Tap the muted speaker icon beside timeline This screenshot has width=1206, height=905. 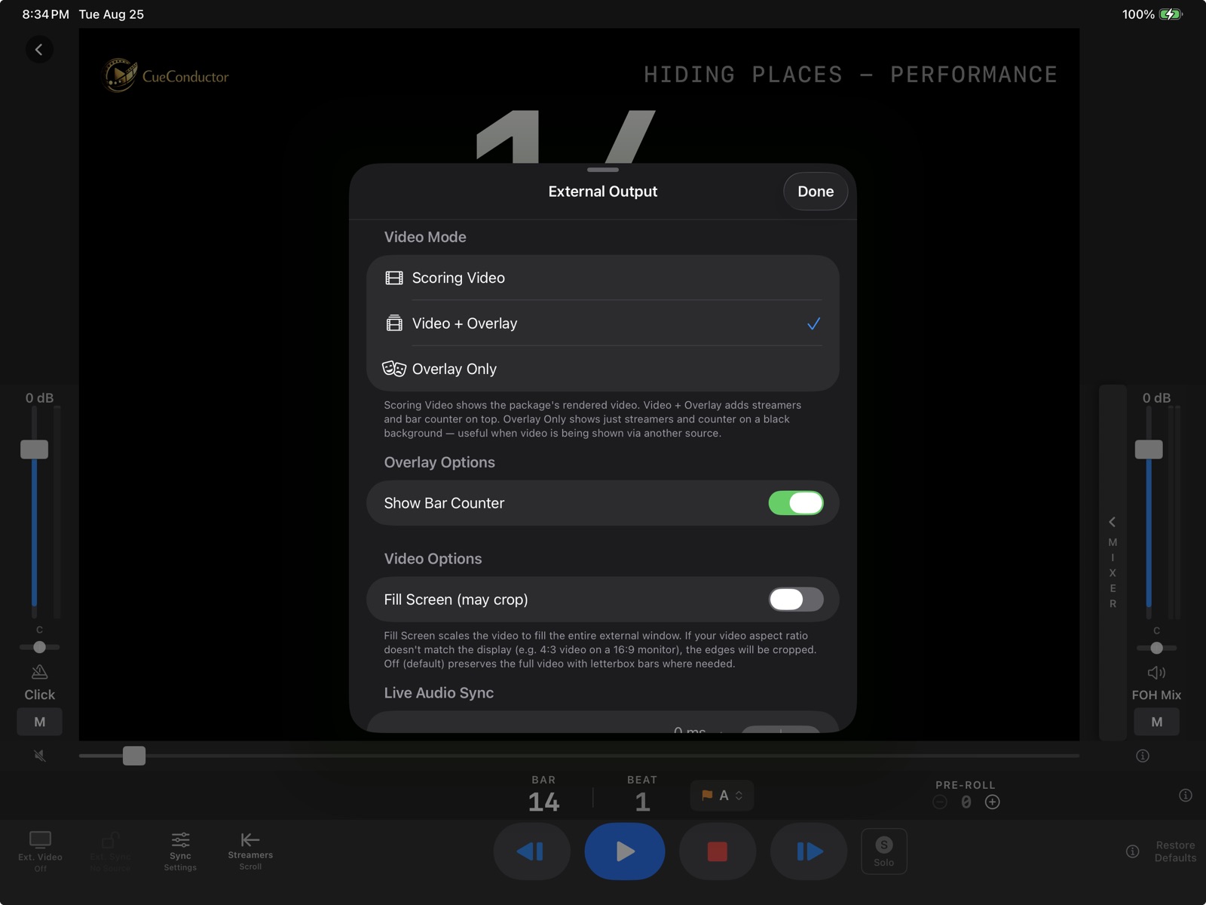point(40,755)
